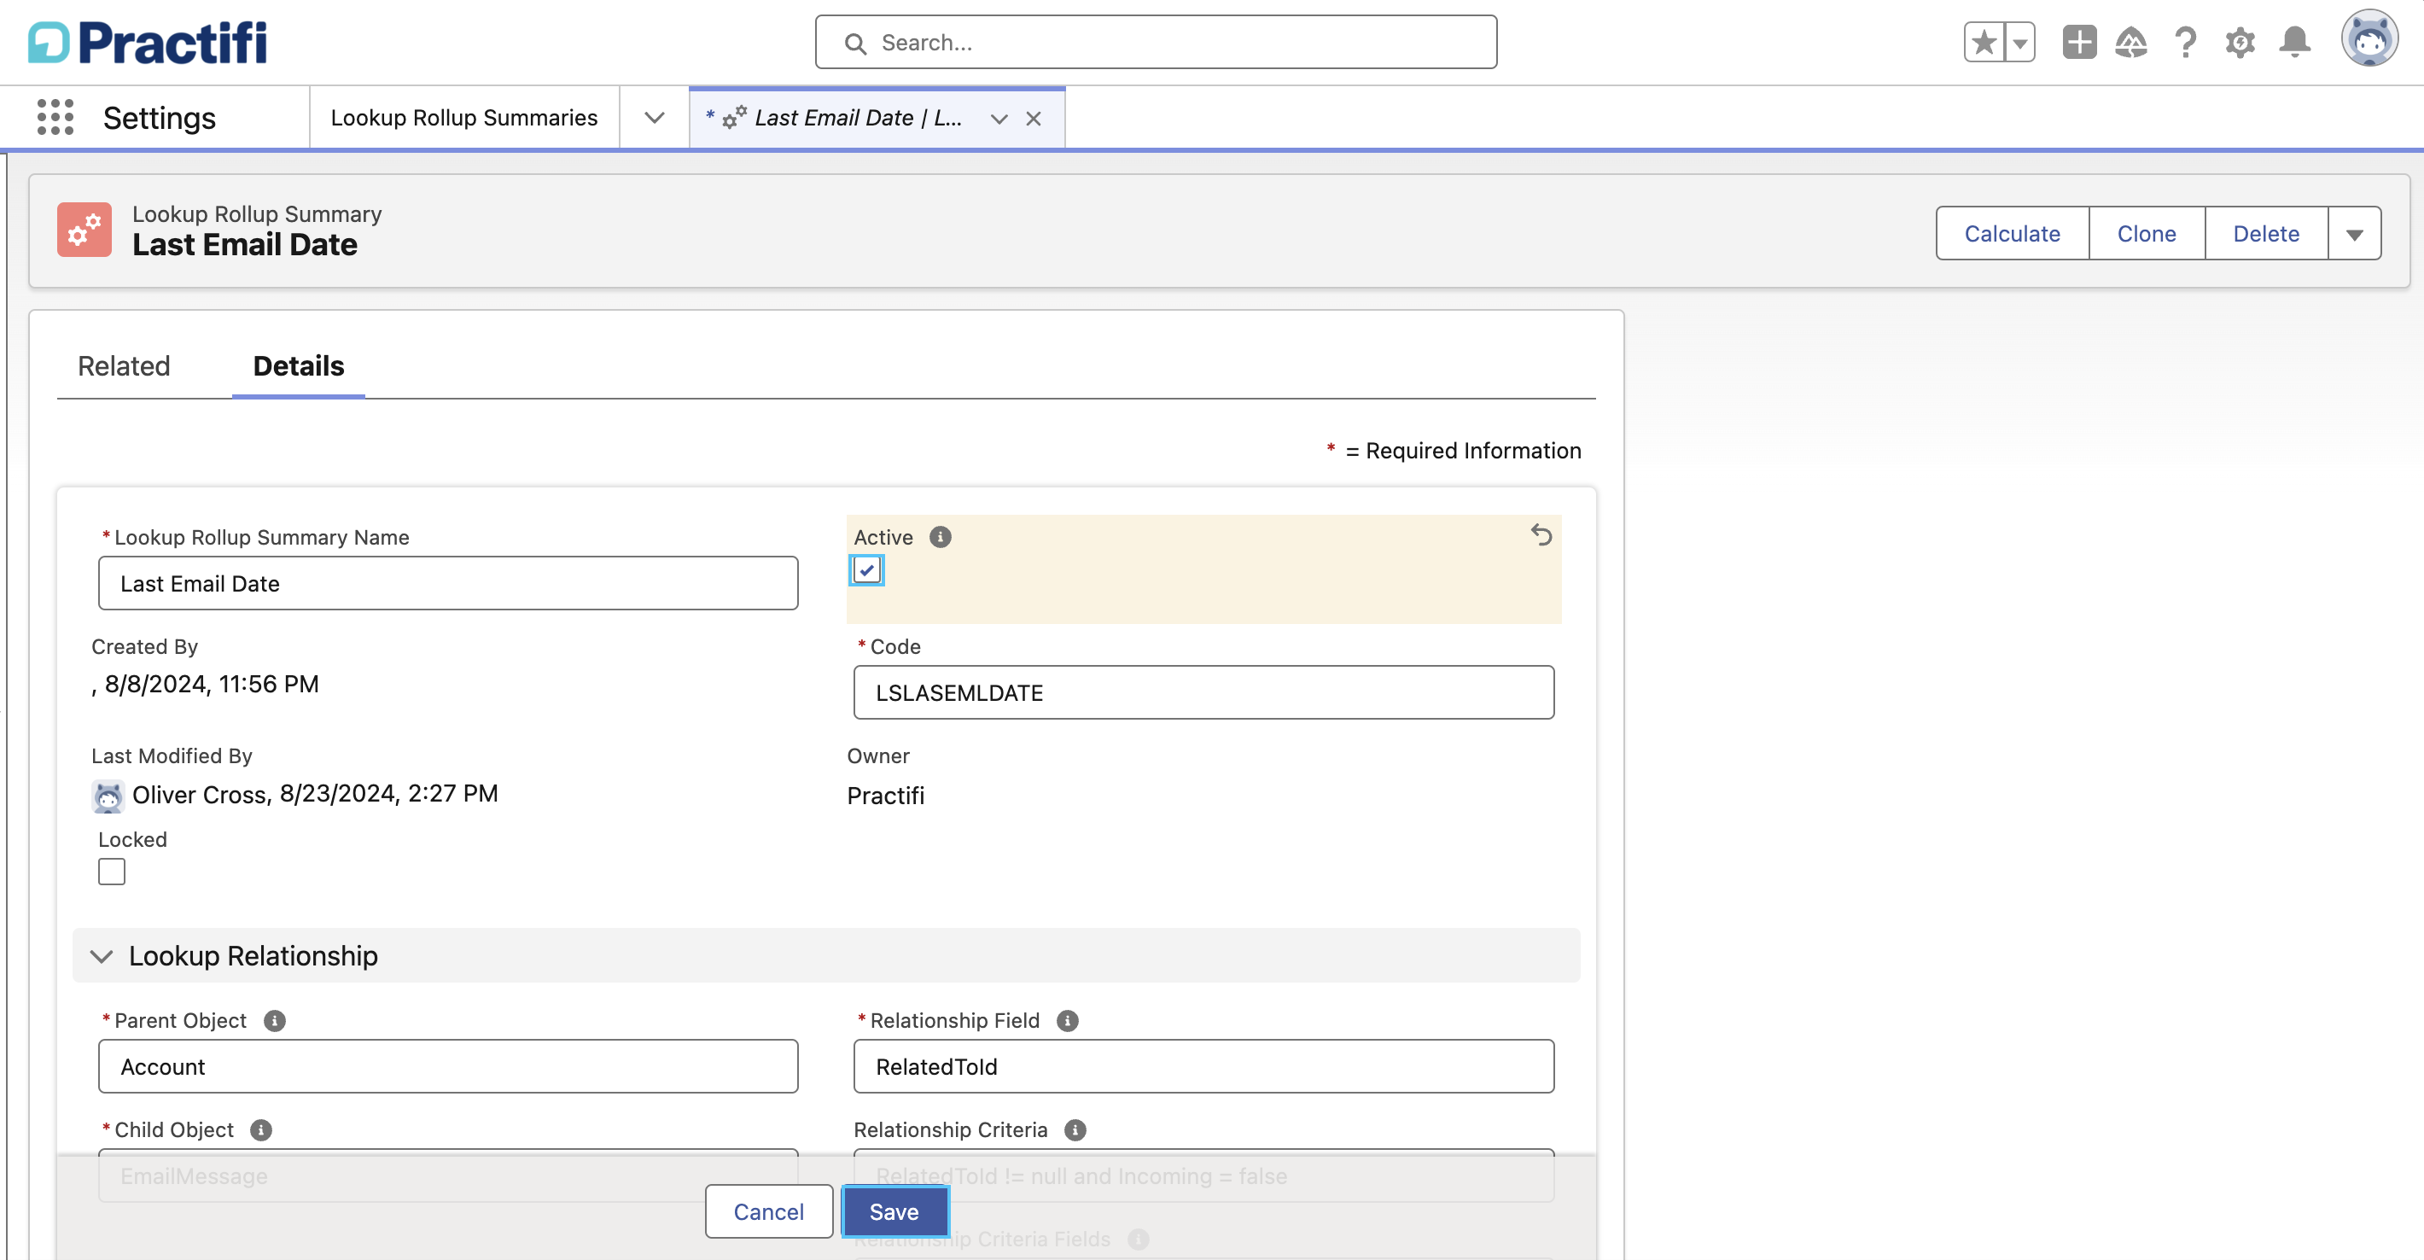Click the Created By date 8/8/2024
Viewport: 2424px width, 1260px height.
coord(212,684)
